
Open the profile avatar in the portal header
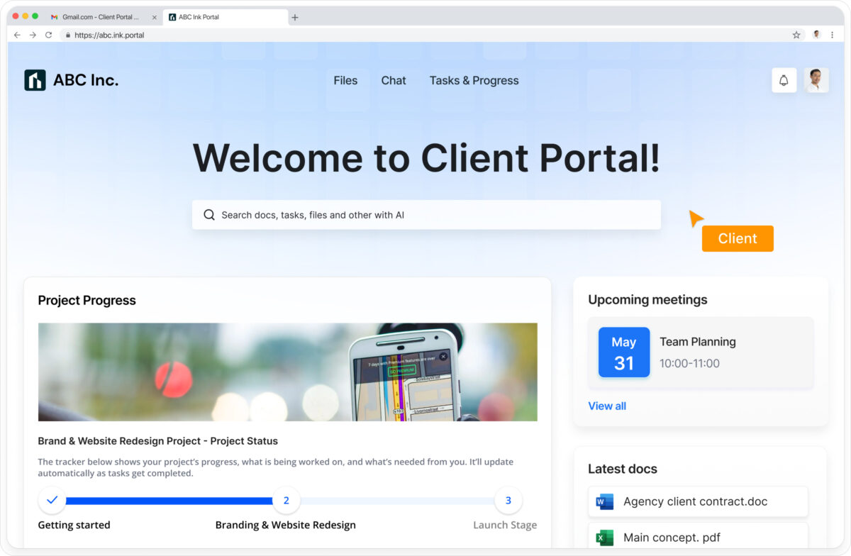(816, 80)
